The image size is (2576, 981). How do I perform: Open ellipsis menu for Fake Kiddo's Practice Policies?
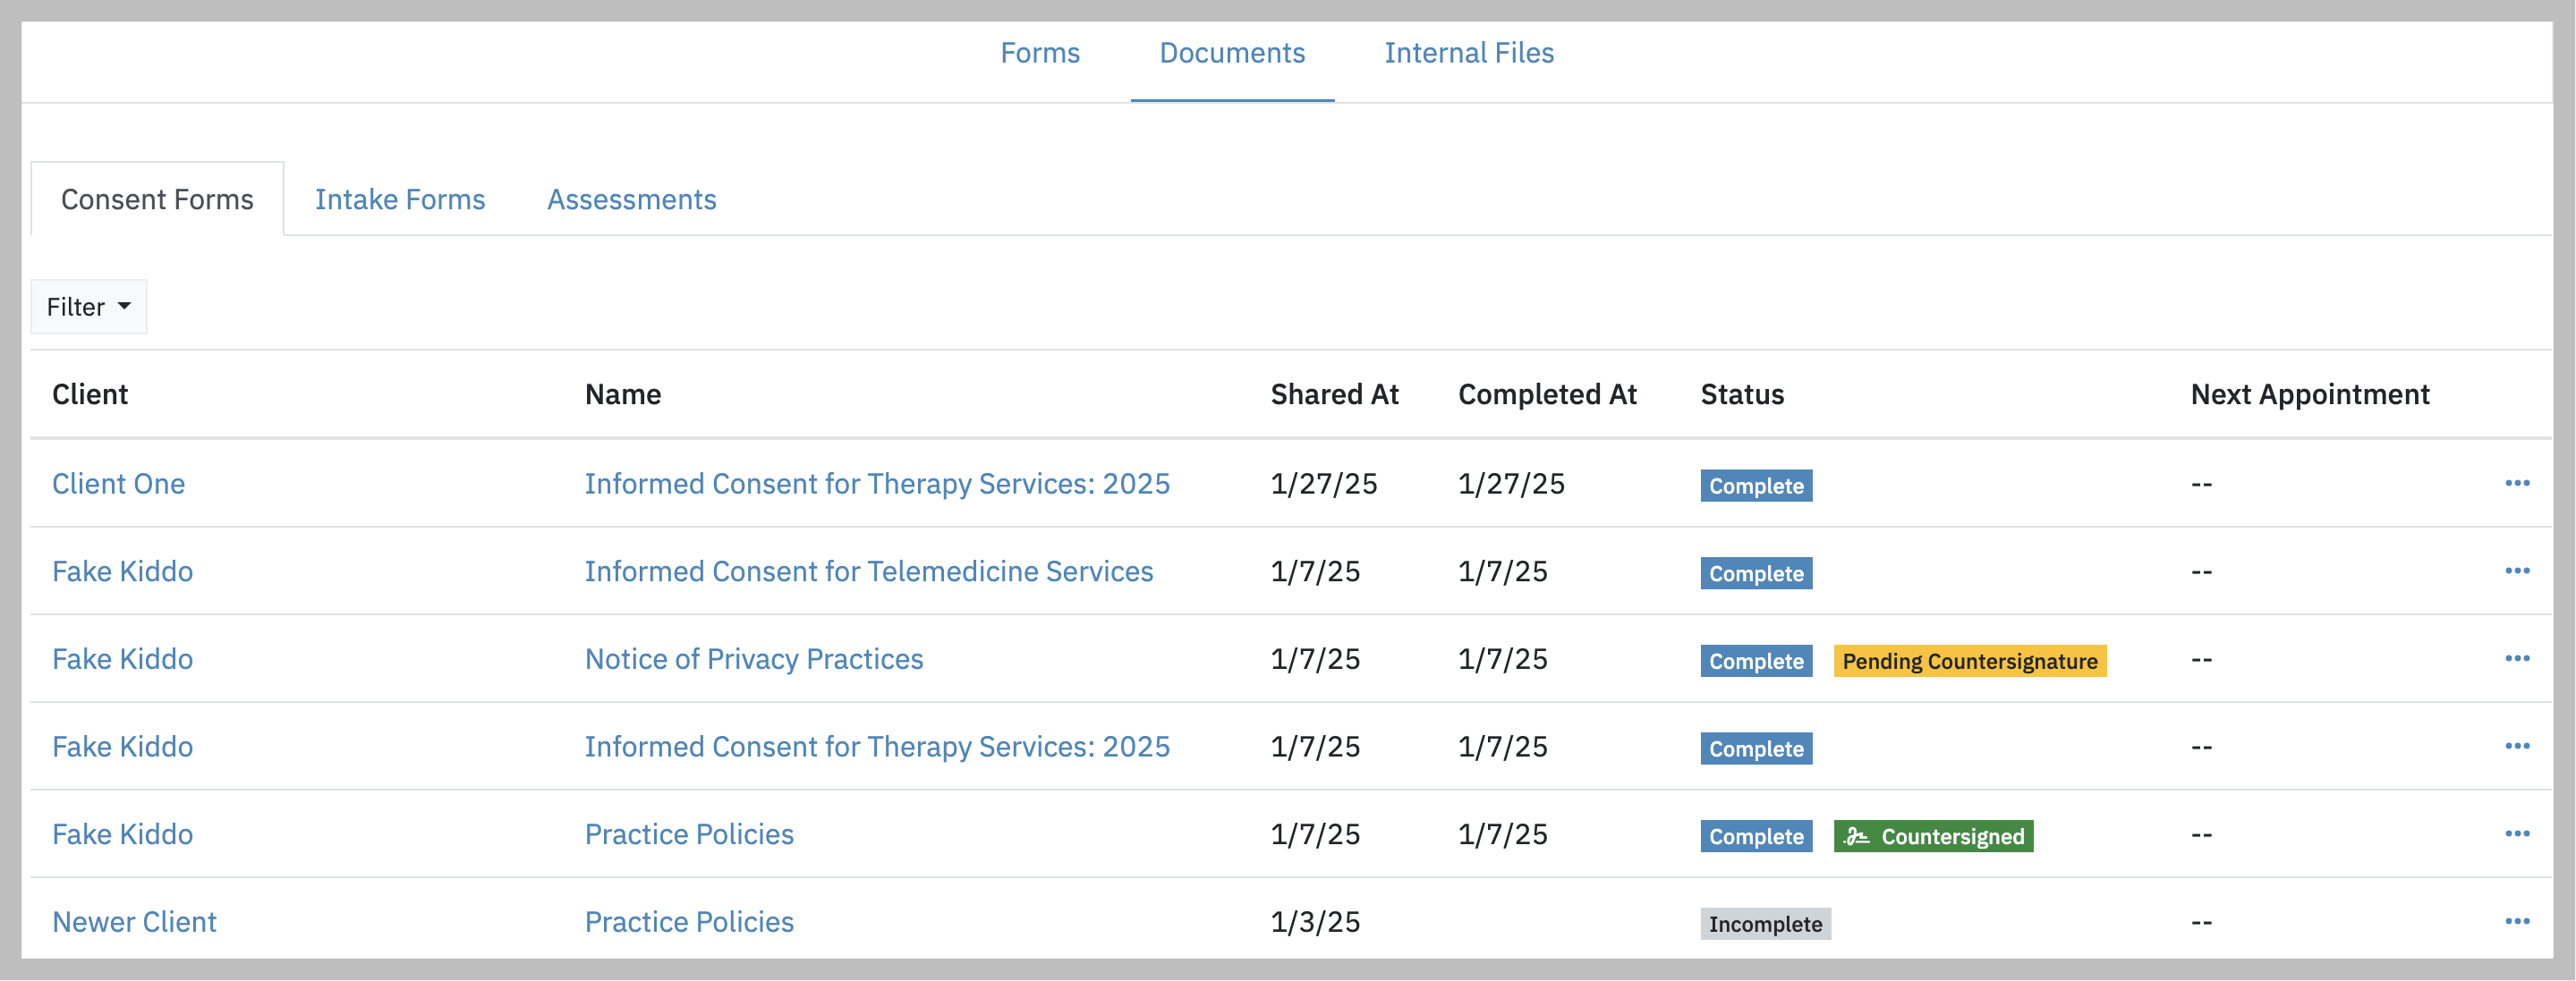pyautogui.click(x=2517, y=834)
